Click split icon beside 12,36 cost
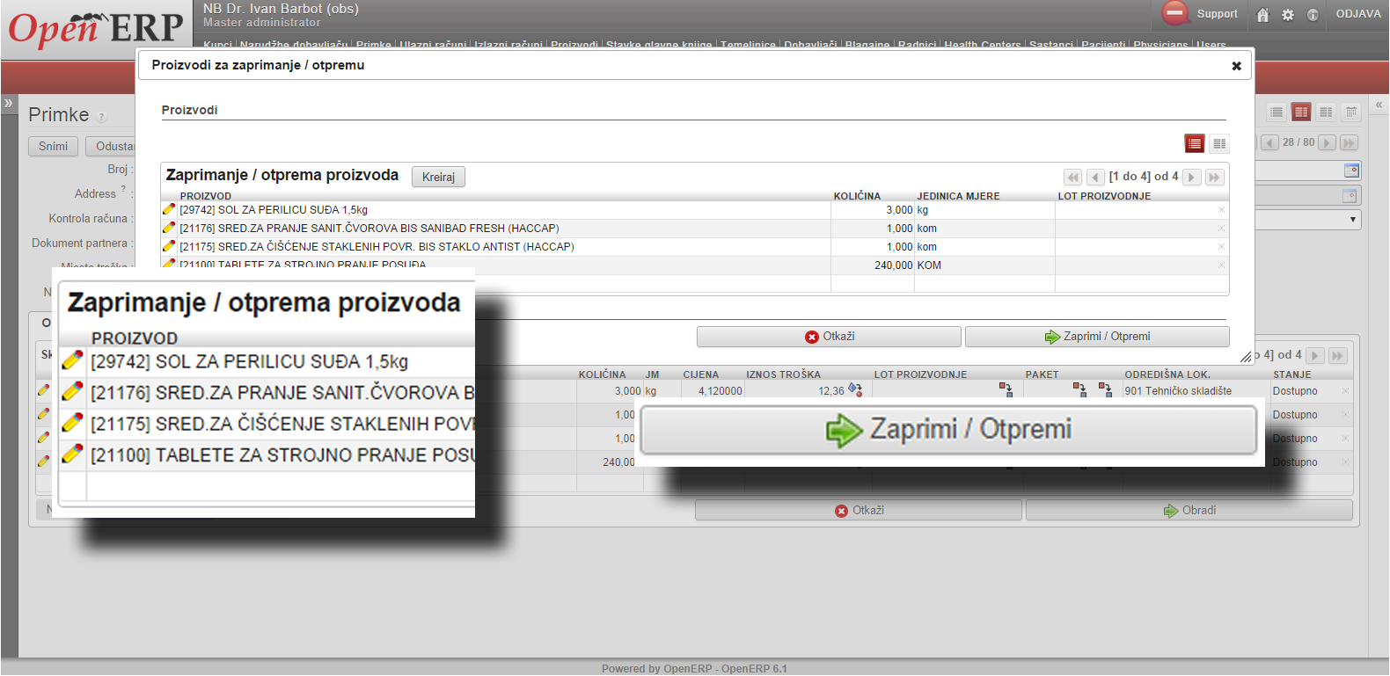The width and height of the screenshot is (1390, 676). point(854,390)
